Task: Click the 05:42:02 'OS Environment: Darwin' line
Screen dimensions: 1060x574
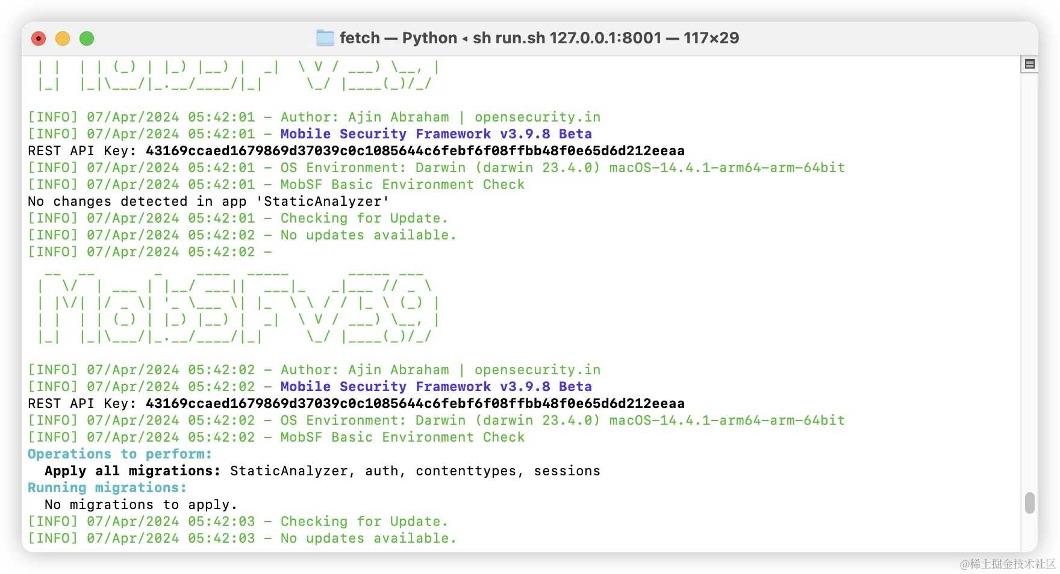Action: point(437,420)
